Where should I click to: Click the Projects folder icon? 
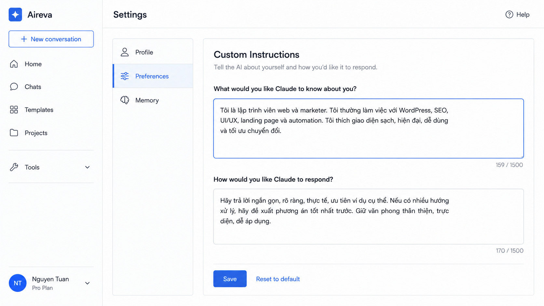[x=14, y=133]
